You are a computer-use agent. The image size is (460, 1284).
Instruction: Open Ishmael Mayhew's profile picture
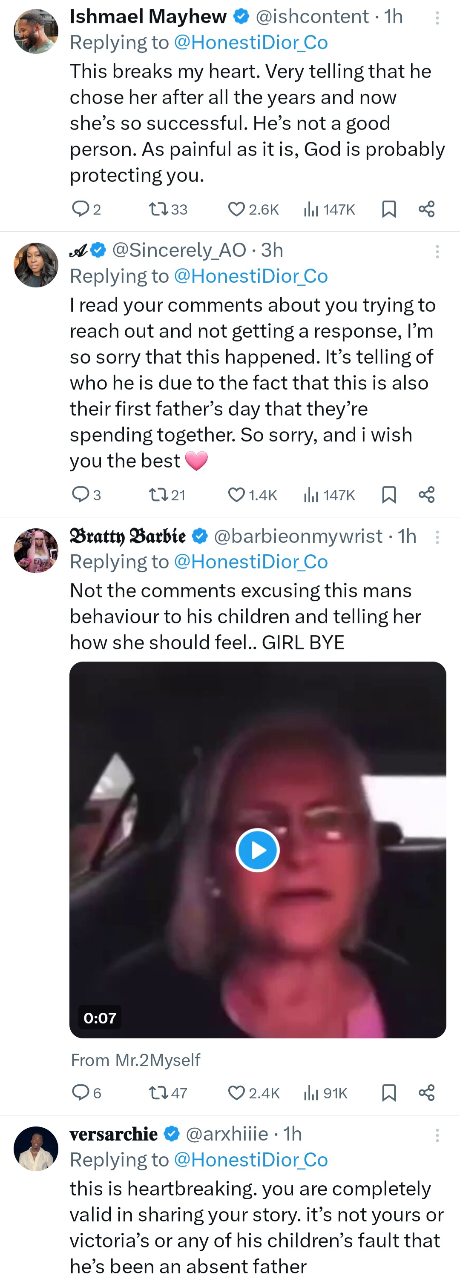[36, 31]
